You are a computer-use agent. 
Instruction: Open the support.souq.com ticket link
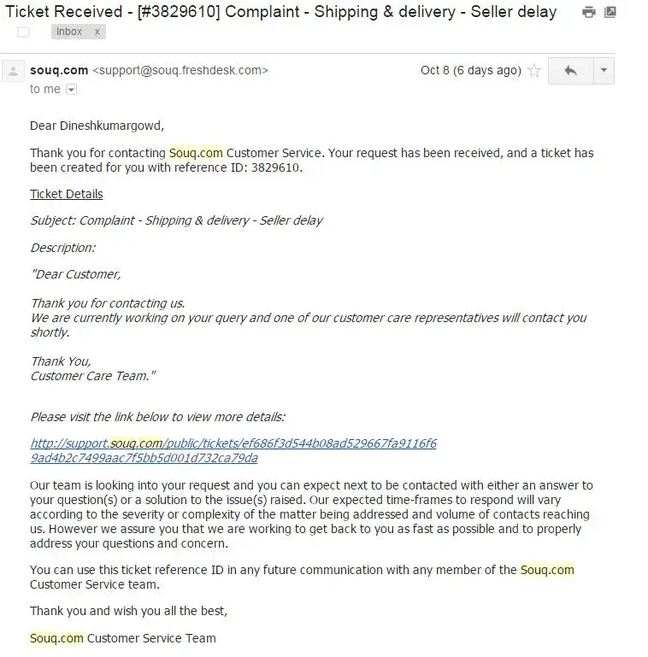point(233,450)
